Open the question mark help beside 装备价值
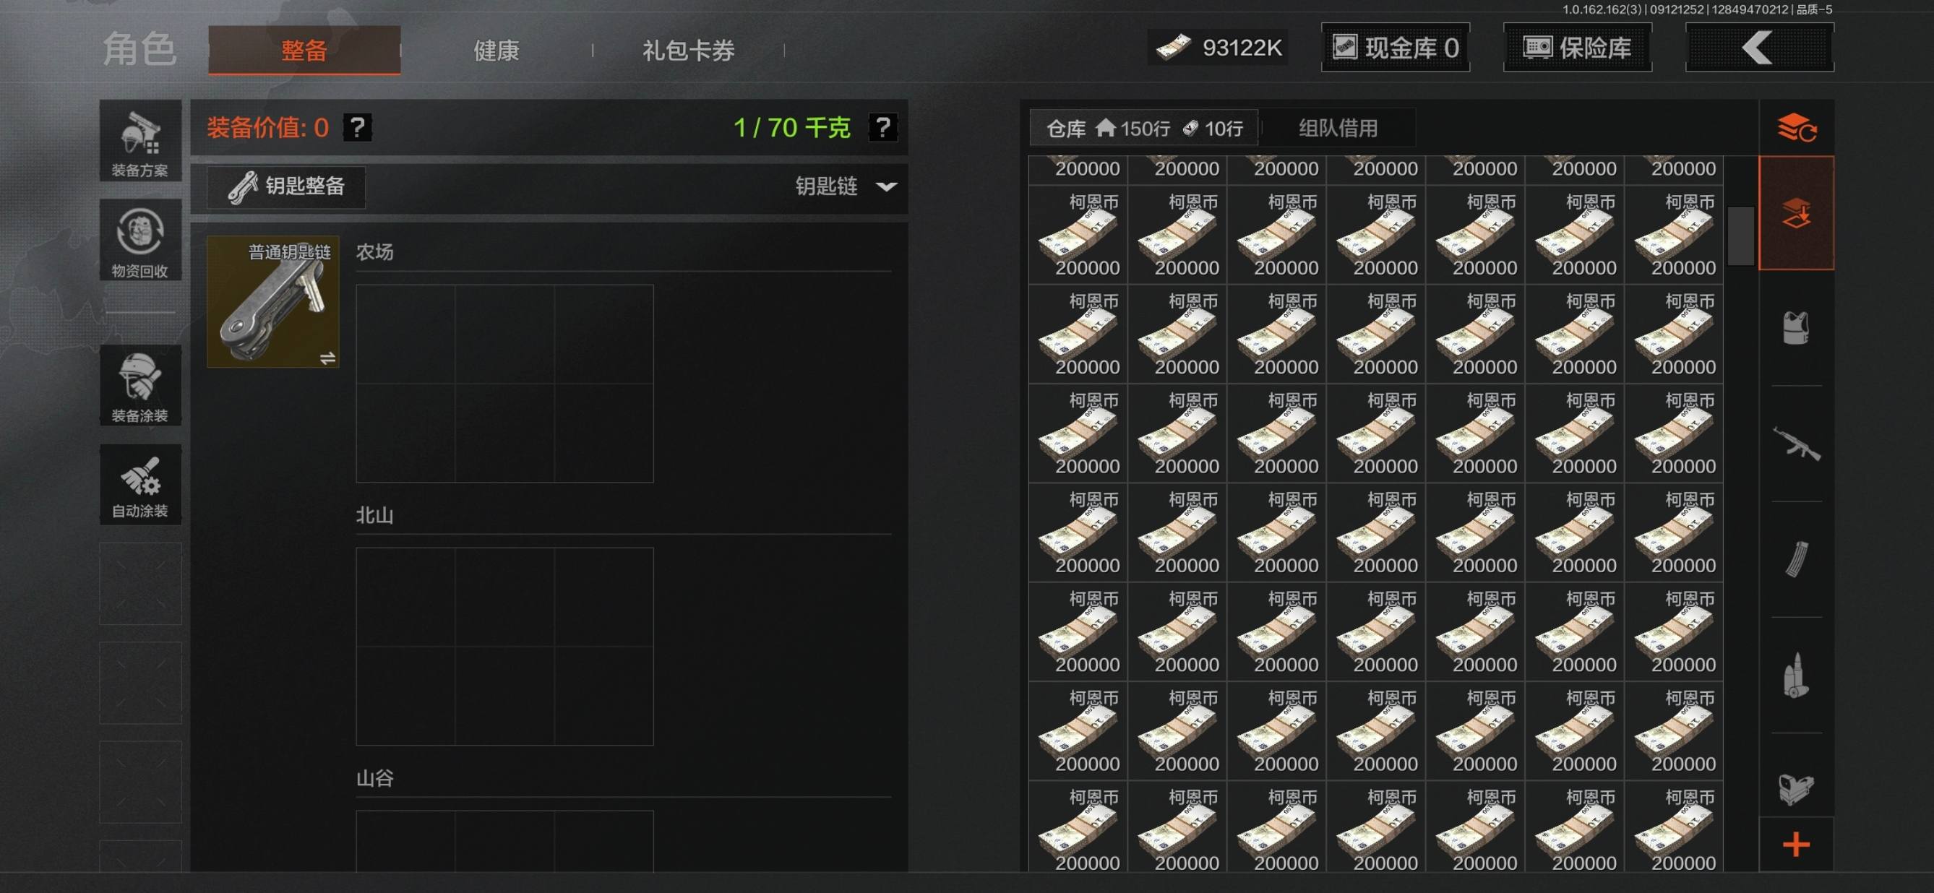The width and height of the screenshot is (1934, 893). pyautogui.click(x=357, y=127)
